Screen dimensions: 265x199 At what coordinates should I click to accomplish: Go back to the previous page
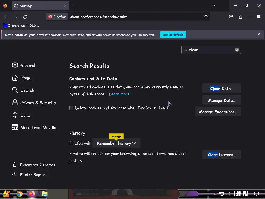[x=6, y=17]
